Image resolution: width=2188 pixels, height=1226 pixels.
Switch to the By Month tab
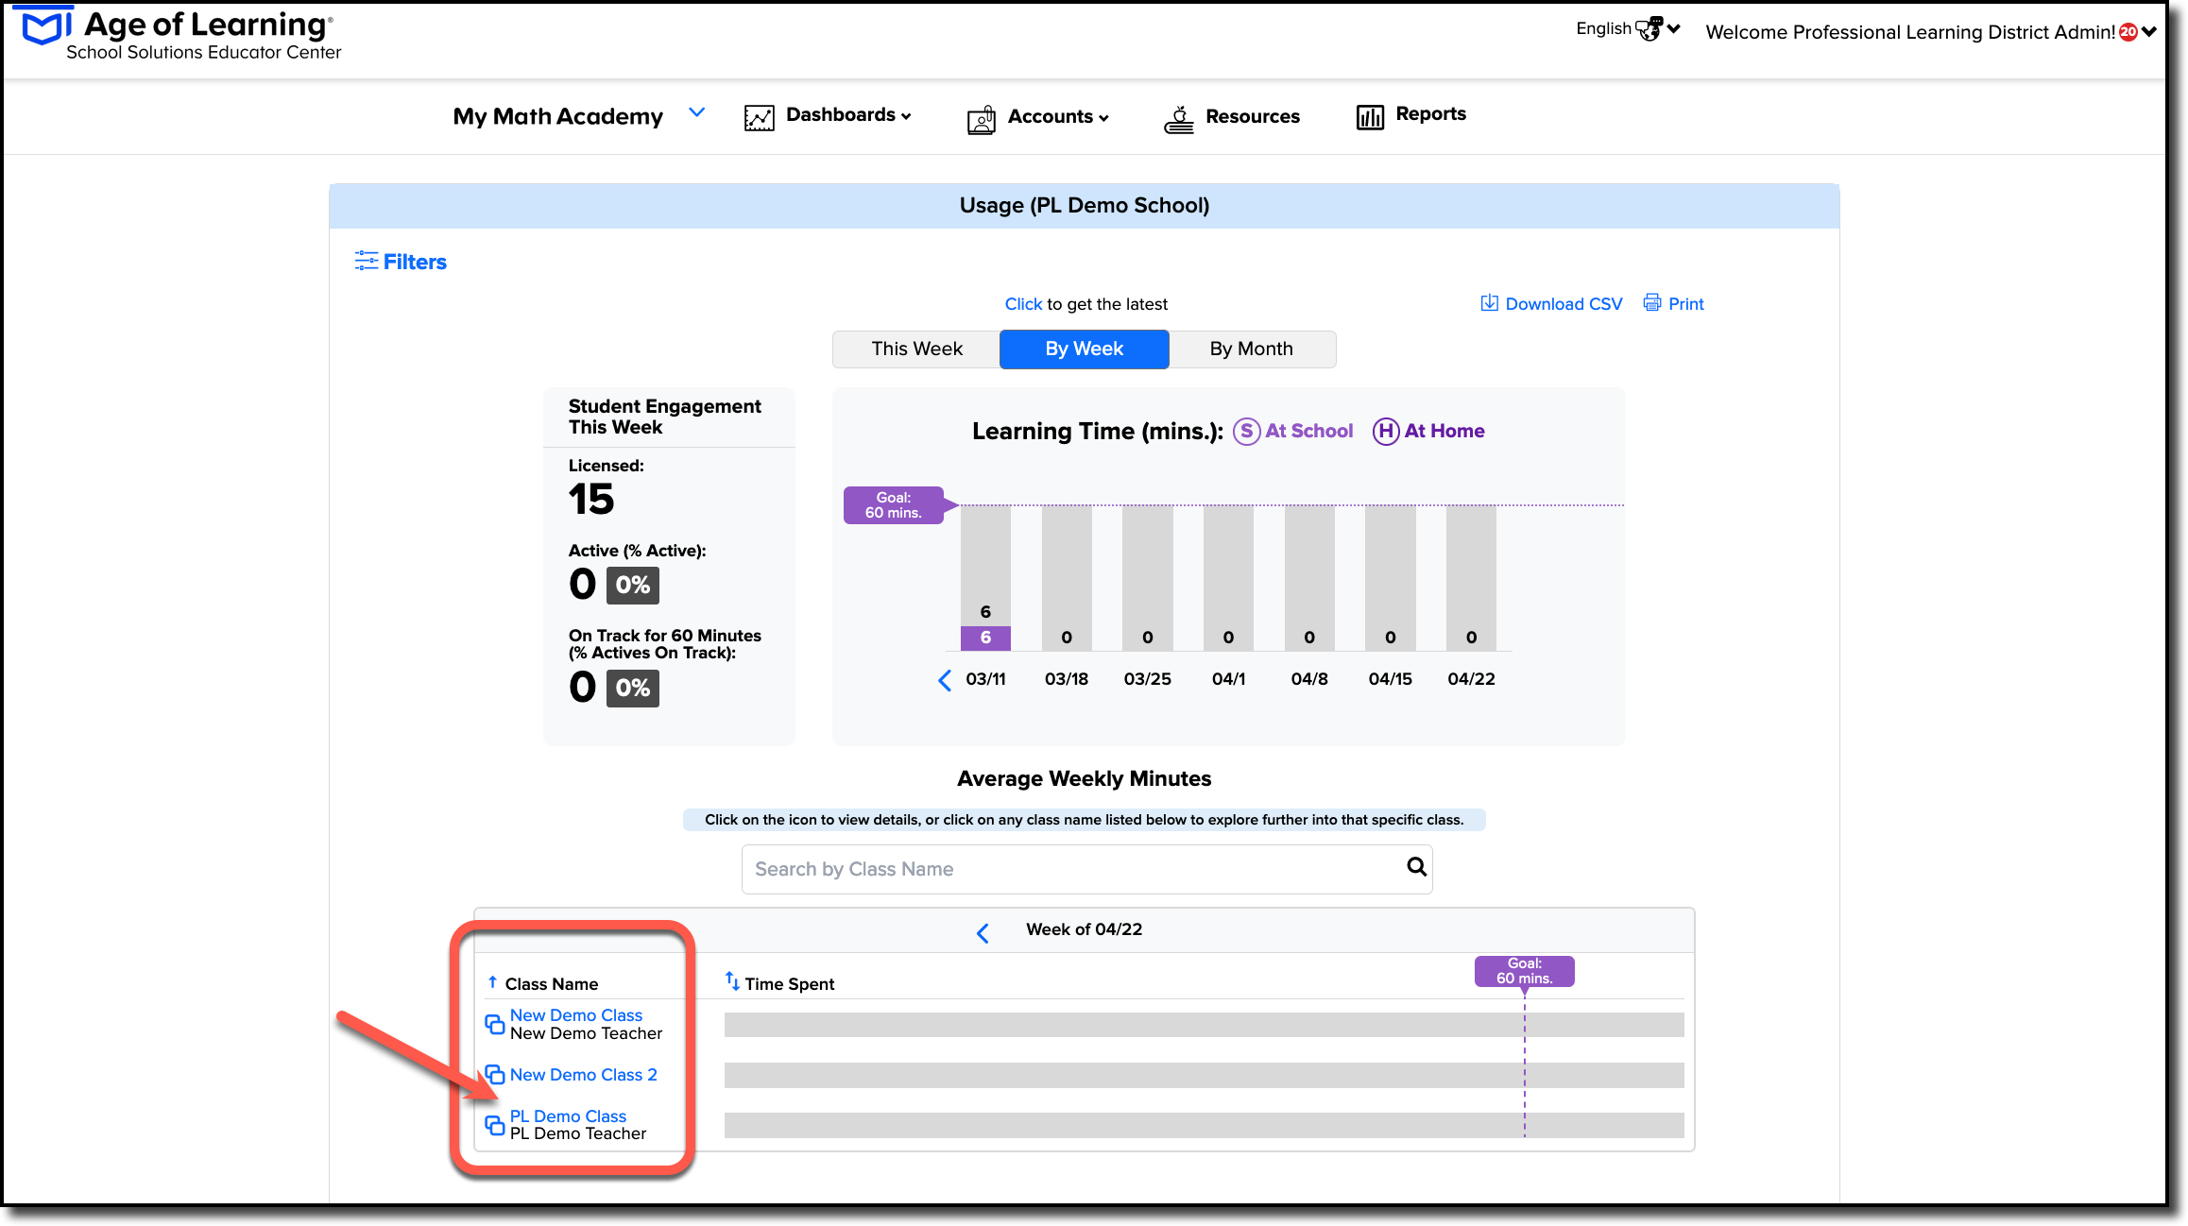tap(1252, 349)
